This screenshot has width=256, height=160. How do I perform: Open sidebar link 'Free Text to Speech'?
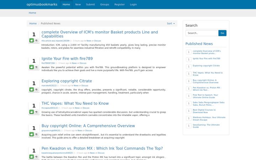point(206,96)
